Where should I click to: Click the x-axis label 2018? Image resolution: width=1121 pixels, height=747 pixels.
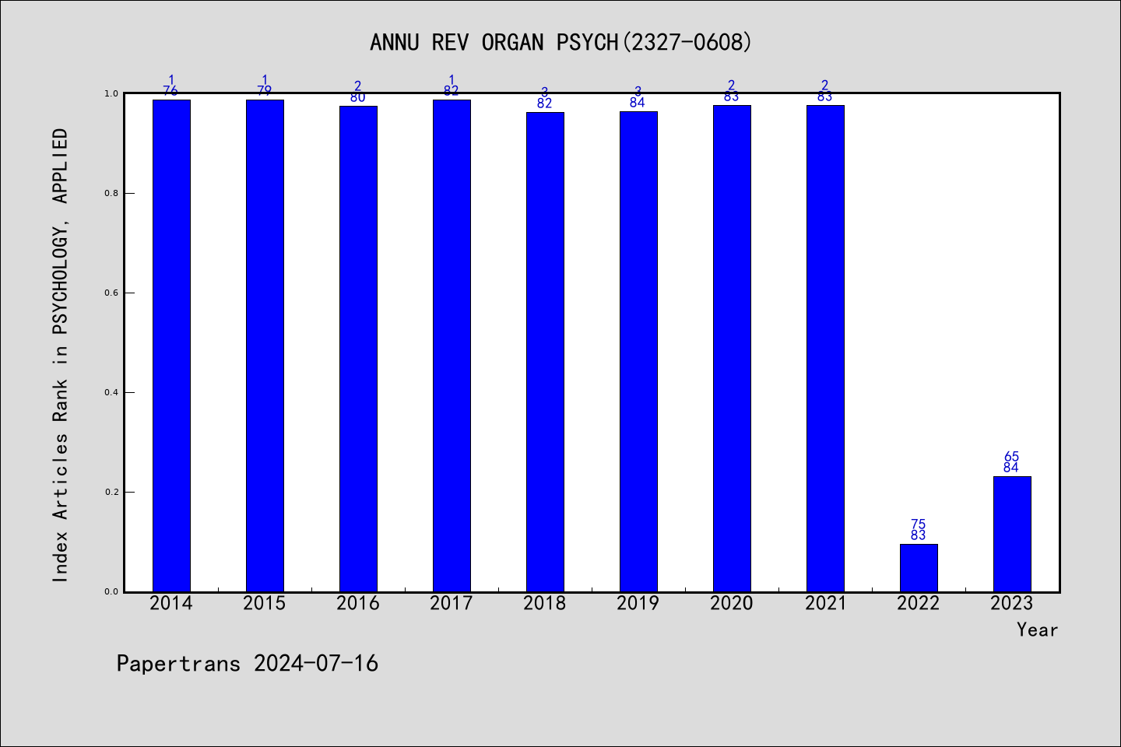pos(545,603)
